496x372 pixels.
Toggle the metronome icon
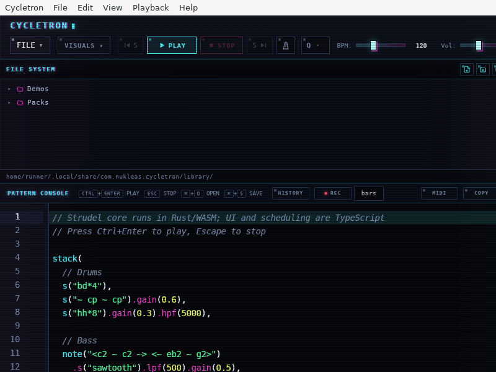tap(286, 45)
